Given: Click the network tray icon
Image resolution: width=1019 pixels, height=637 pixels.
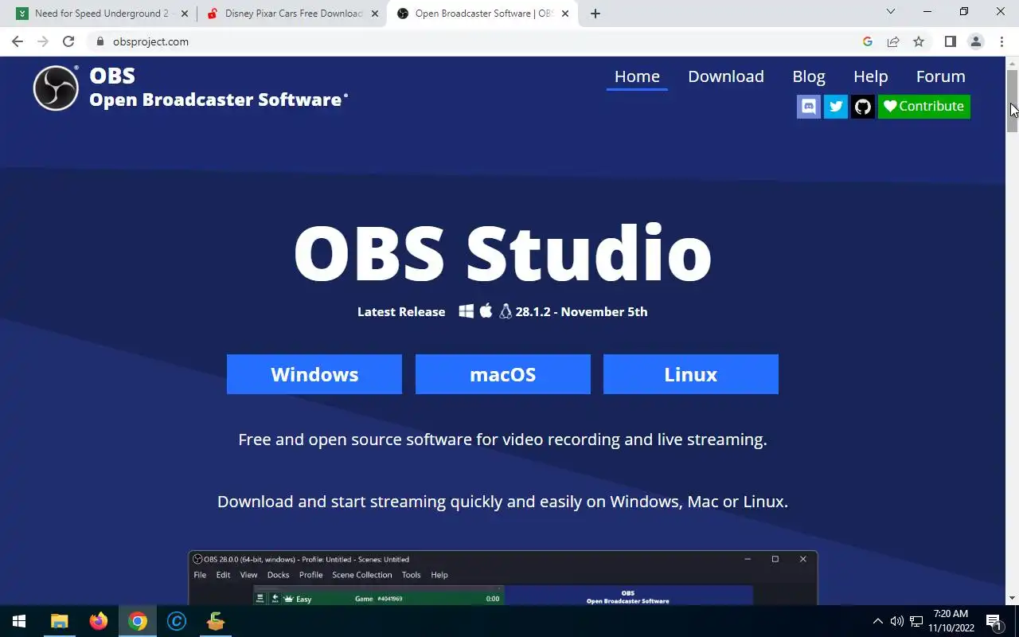Looking at the screenshot, I should coord(916,621).
